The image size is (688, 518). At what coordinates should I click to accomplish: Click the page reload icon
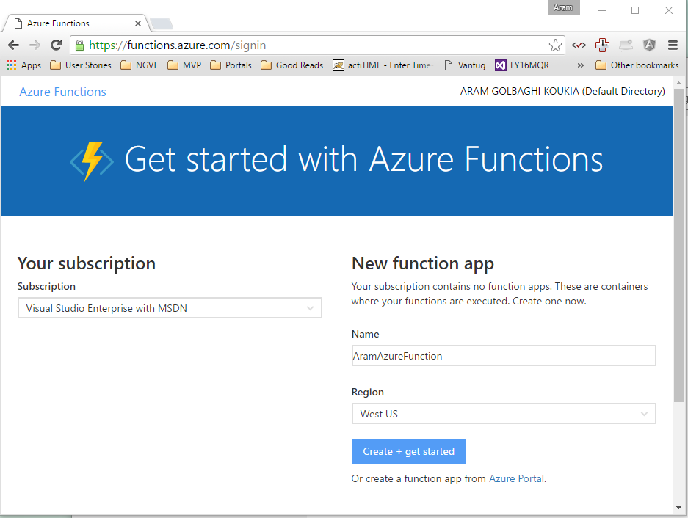coord(56,45)
